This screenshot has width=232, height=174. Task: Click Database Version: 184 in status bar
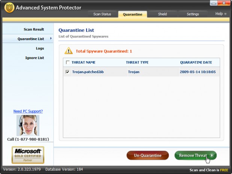(64, 169)
